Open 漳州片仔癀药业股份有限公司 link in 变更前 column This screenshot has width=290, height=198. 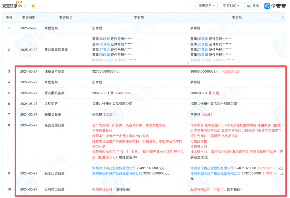(x=114, y=168)
